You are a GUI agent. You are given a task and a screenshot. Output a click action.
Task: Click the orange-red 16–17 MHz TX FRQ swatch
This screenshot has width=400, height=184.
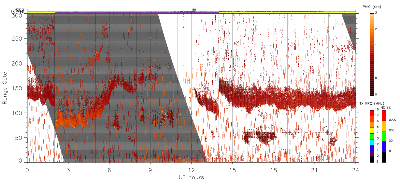point(372,119)
